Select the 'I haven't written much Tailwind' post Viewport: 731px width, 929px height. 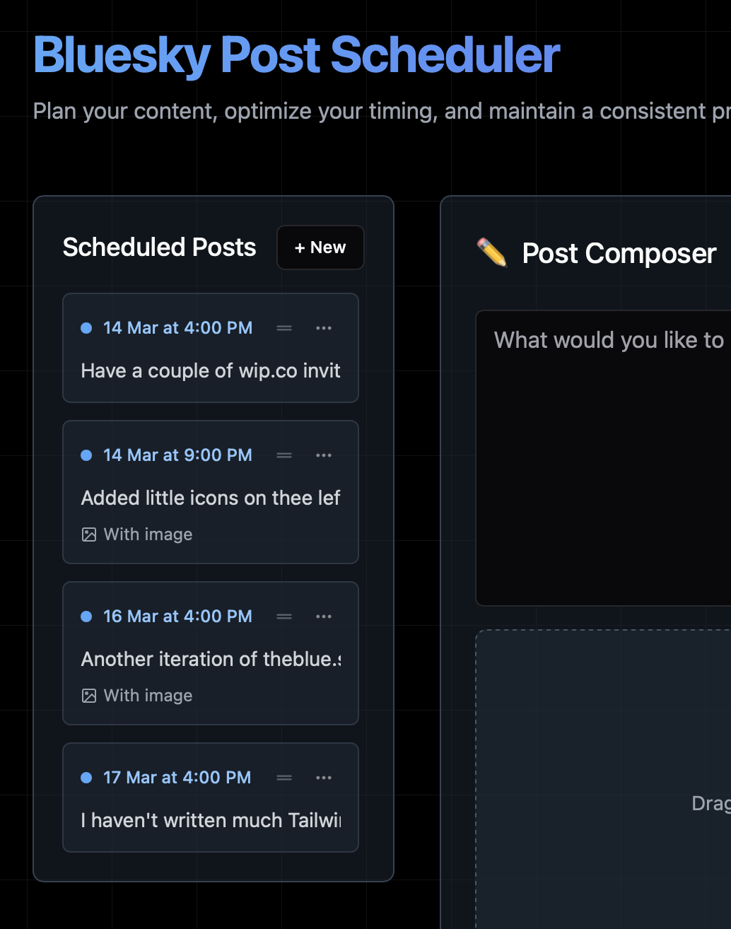[211, 797]
